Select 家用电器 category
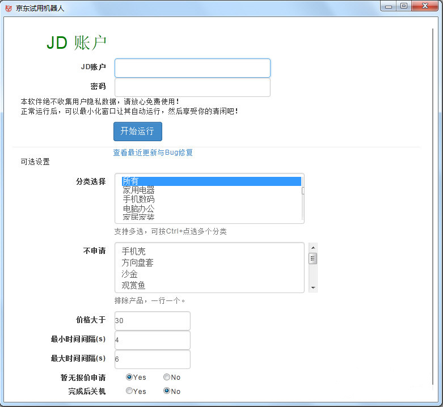Viewport: 443px width, 407px height. [211, 190]
